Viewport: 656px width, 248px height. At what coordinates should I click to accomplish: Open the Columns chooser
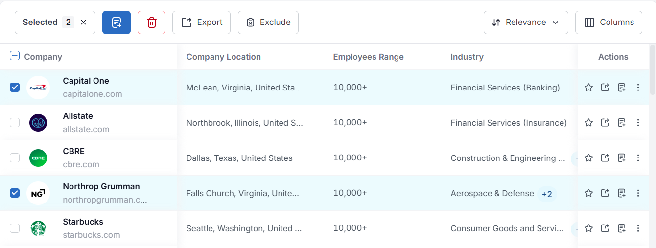tap(609, 23)
